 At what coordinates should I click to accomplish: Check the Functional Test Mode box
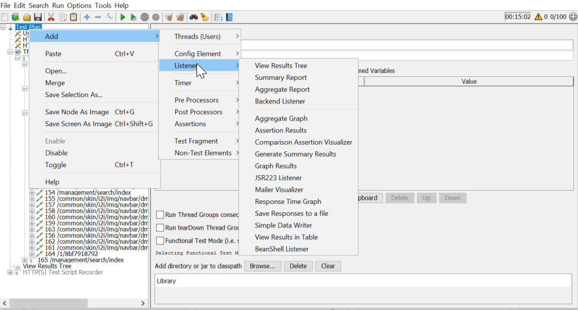pyautogui.click(x=160, y=241)
